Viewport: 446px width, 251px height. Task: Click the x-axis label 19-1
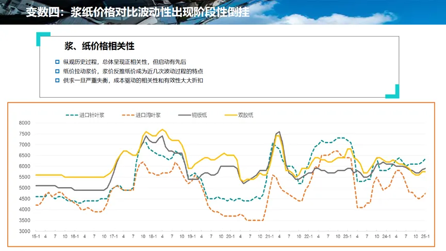point(191,236)
